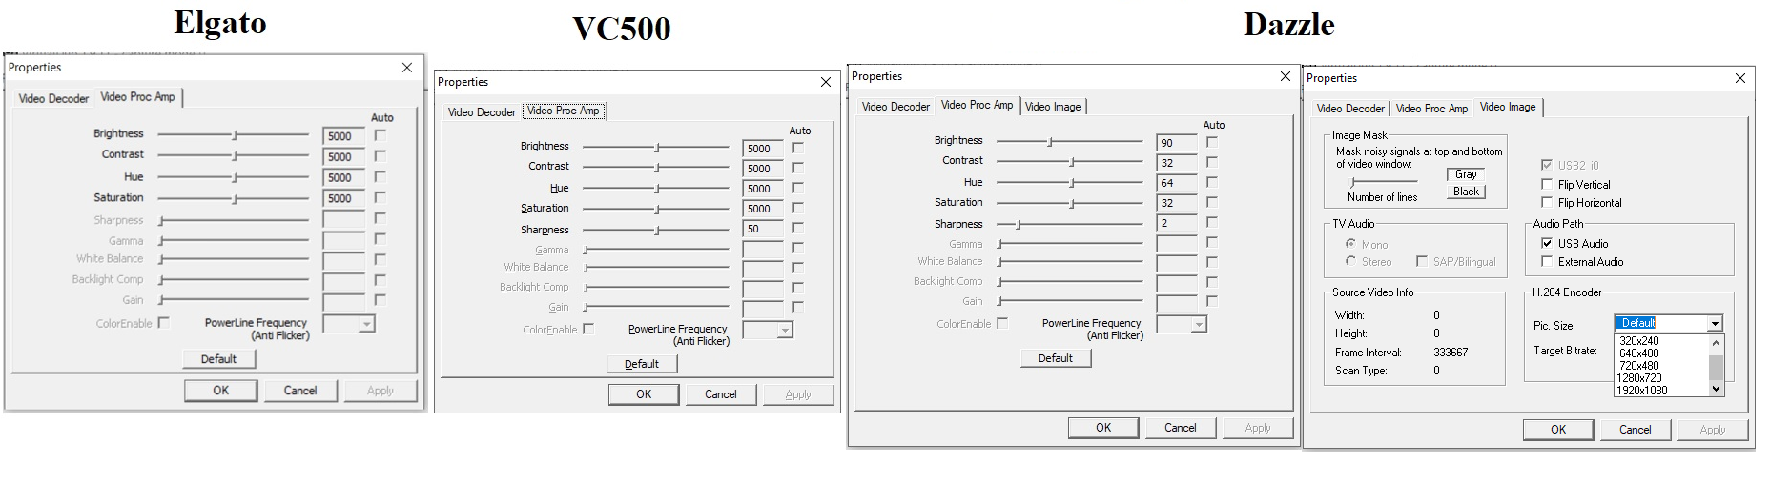This screenshot has height=484, width=1770.
Task: Enable Brightness Auto checkbox in Elgato window
Action: [380, 134]
